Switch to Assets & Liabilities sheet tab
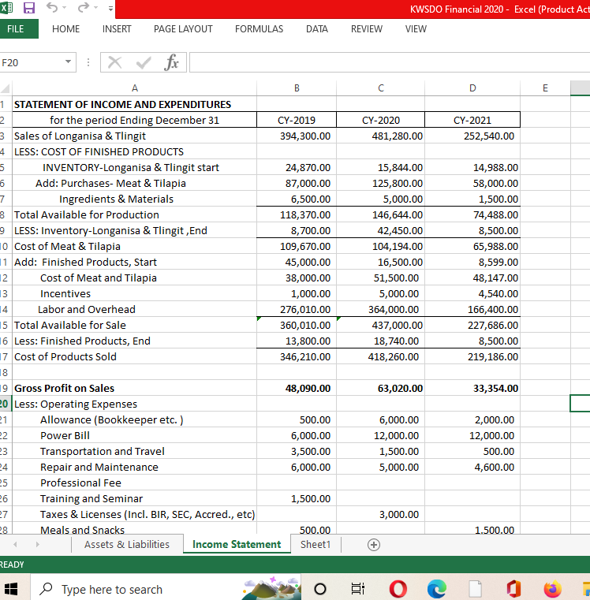 126,544
